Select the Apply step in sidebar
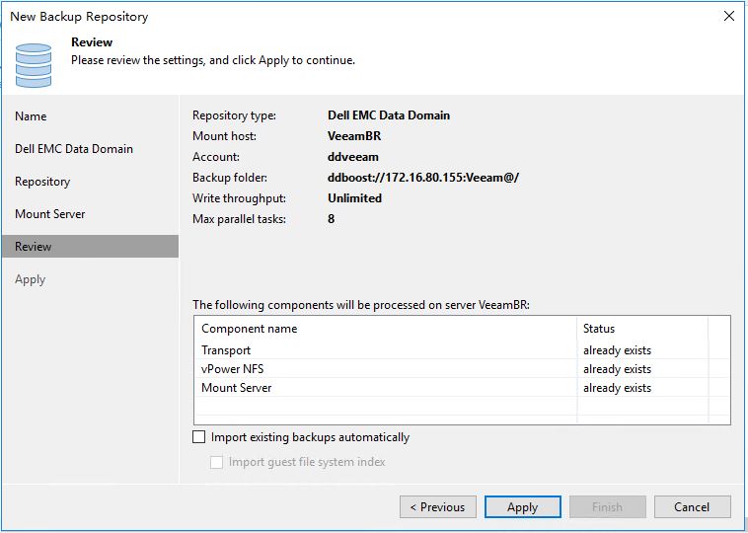The image size is (748, 533). (30, 279)
